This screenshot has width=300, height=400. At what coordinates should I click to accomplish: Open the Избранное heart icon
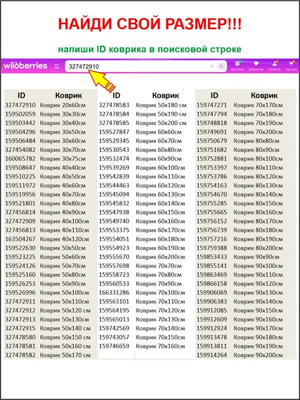click(x=256, y=66)
